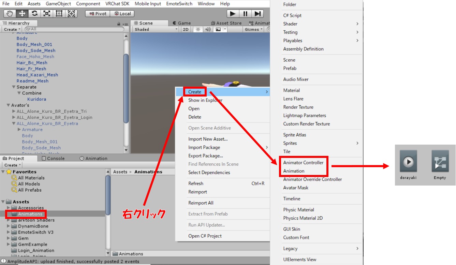Expand the Accessories folder
Screen dimensions: 456x265
coord(9,208)
